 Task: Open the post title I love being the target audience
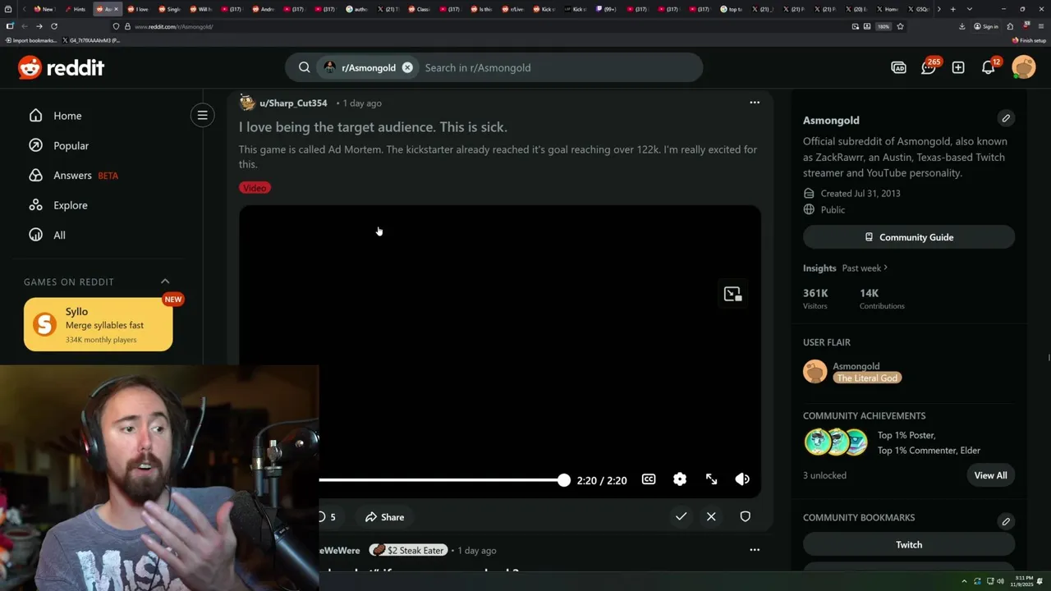373,127
